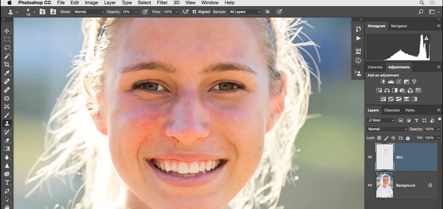Screen dimensions: 443x209
Task: Open the Sample All Layers dropdown
Action: pos(245,11)
